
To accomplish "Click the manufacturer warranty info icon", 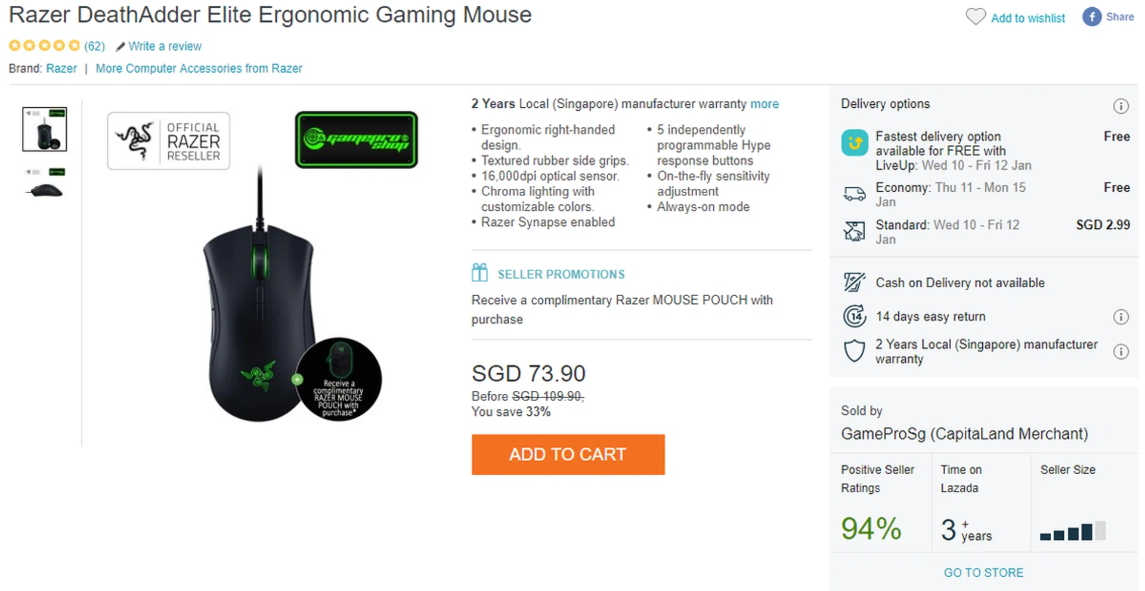I will point(1121,352).
